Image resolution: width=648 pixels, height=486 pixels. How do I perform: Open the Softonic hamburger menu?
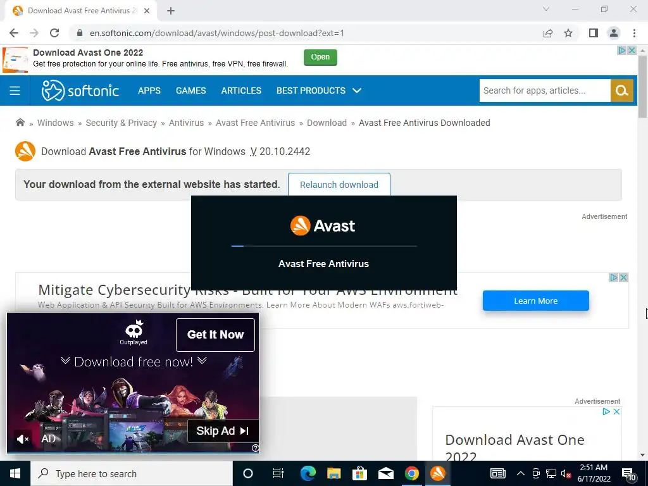(15, 90)
